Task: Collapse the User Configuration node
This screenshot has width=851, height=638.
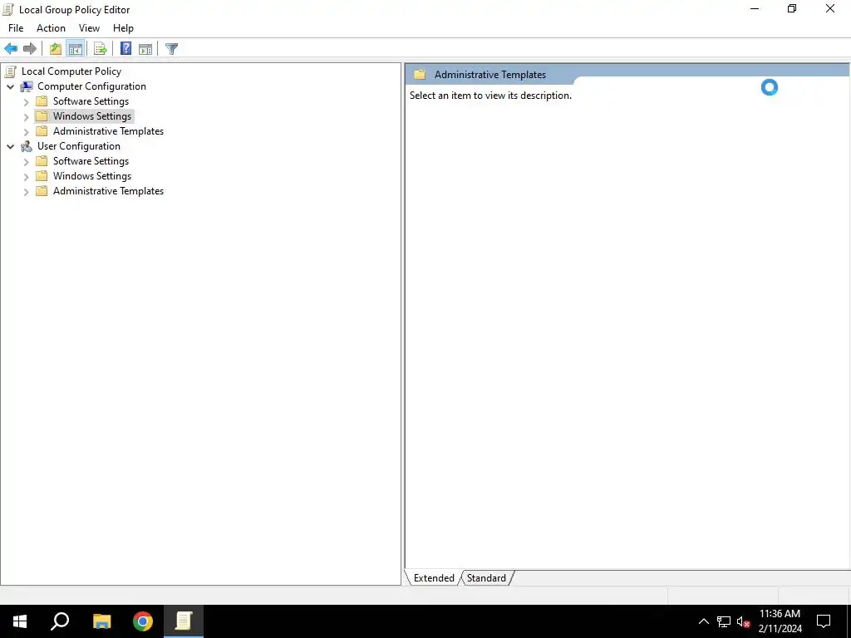Action: click(10, 146)
